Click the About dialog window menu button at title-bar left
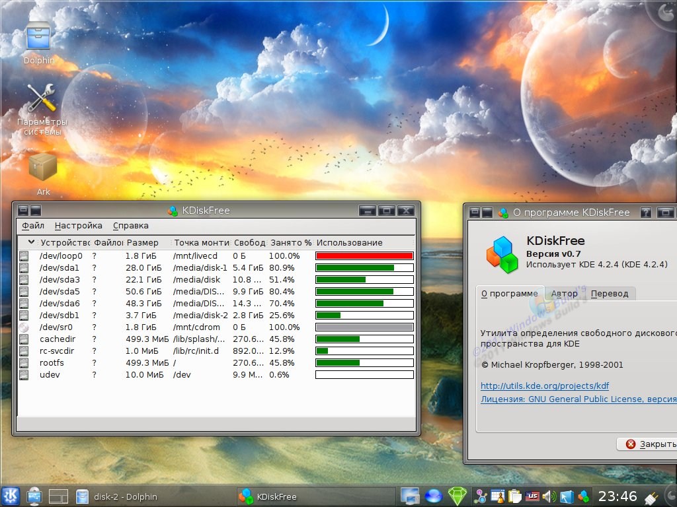 (x=475, y=213)
